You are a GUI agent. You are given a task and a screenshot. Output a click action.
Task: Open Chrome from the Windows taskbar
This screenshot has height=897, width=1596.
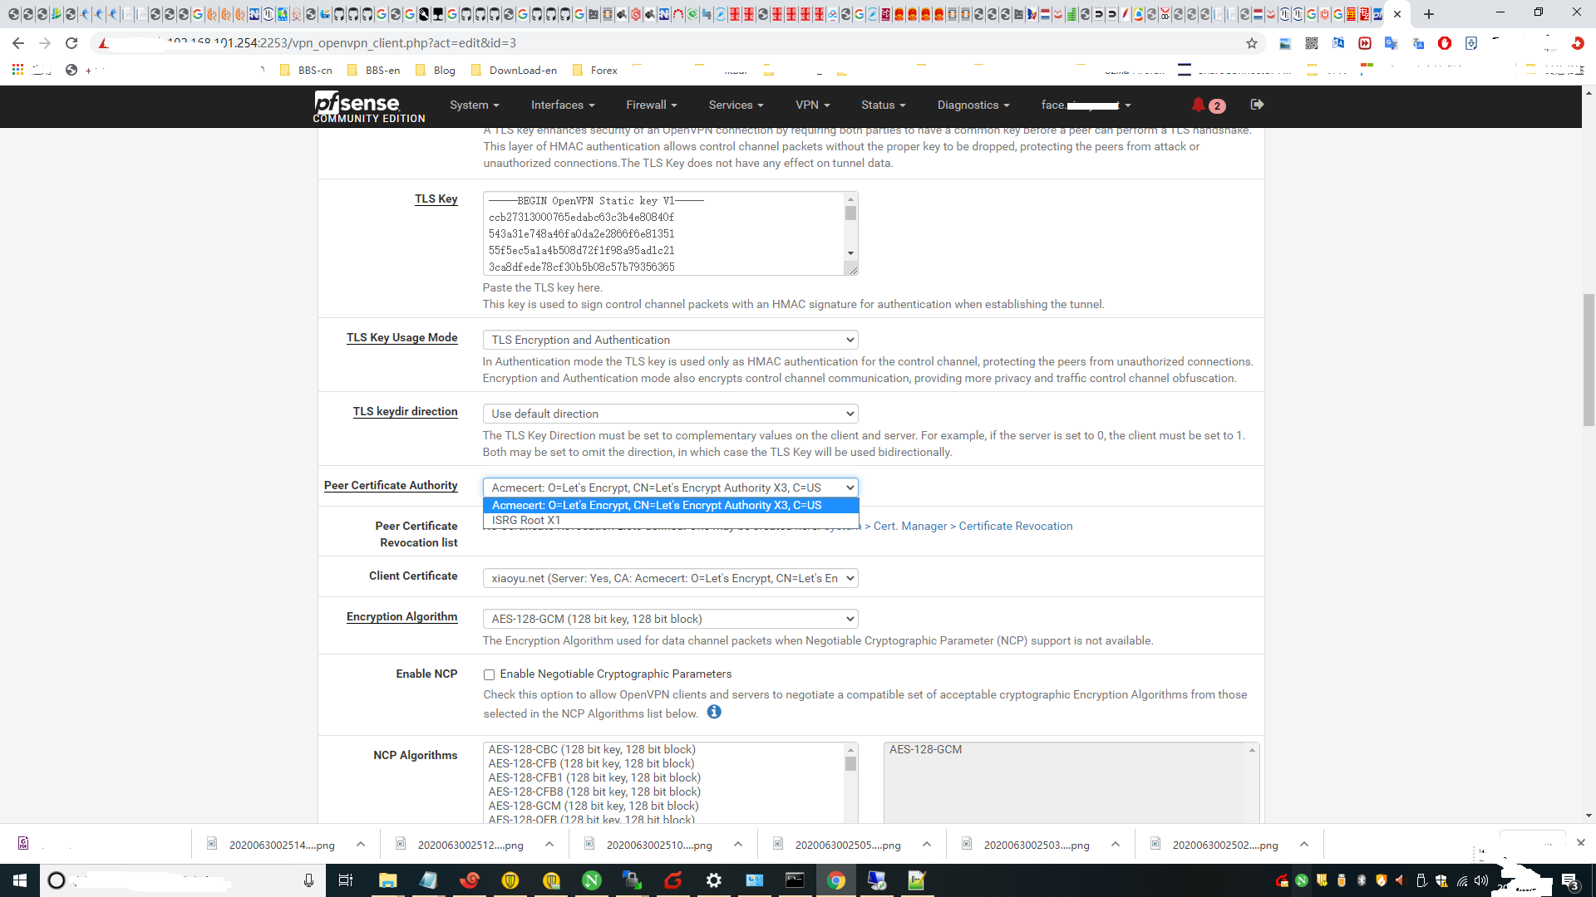click(x=836, y=880)
